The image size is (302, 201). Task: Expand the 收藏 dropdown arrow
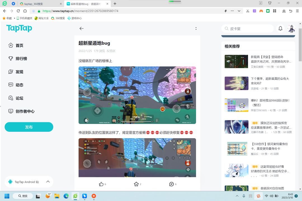click(15, 18)
